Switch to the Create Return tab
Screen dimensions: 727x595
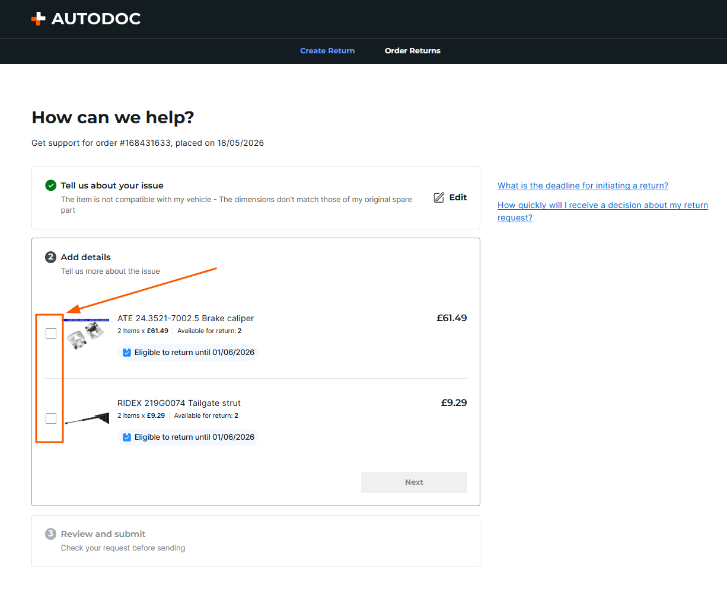pyautogui.click(x=327, y=51)
